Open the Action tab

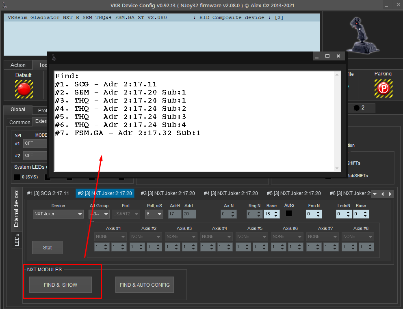point(18,65)
